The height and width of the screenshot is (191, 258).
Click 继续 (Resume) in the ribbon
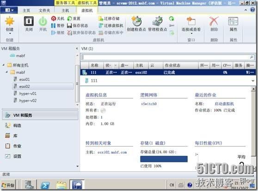(x=58, y=32)
